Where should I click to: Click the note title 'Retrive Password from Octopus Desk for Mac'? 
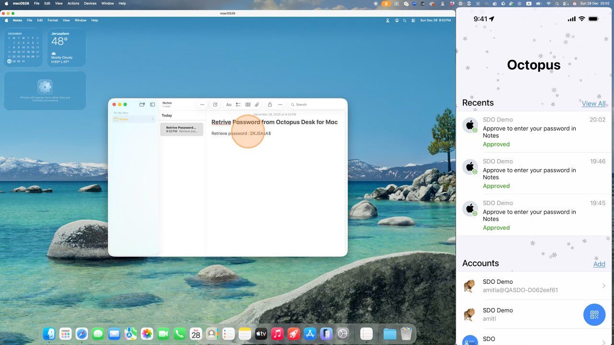pos(274,122)
